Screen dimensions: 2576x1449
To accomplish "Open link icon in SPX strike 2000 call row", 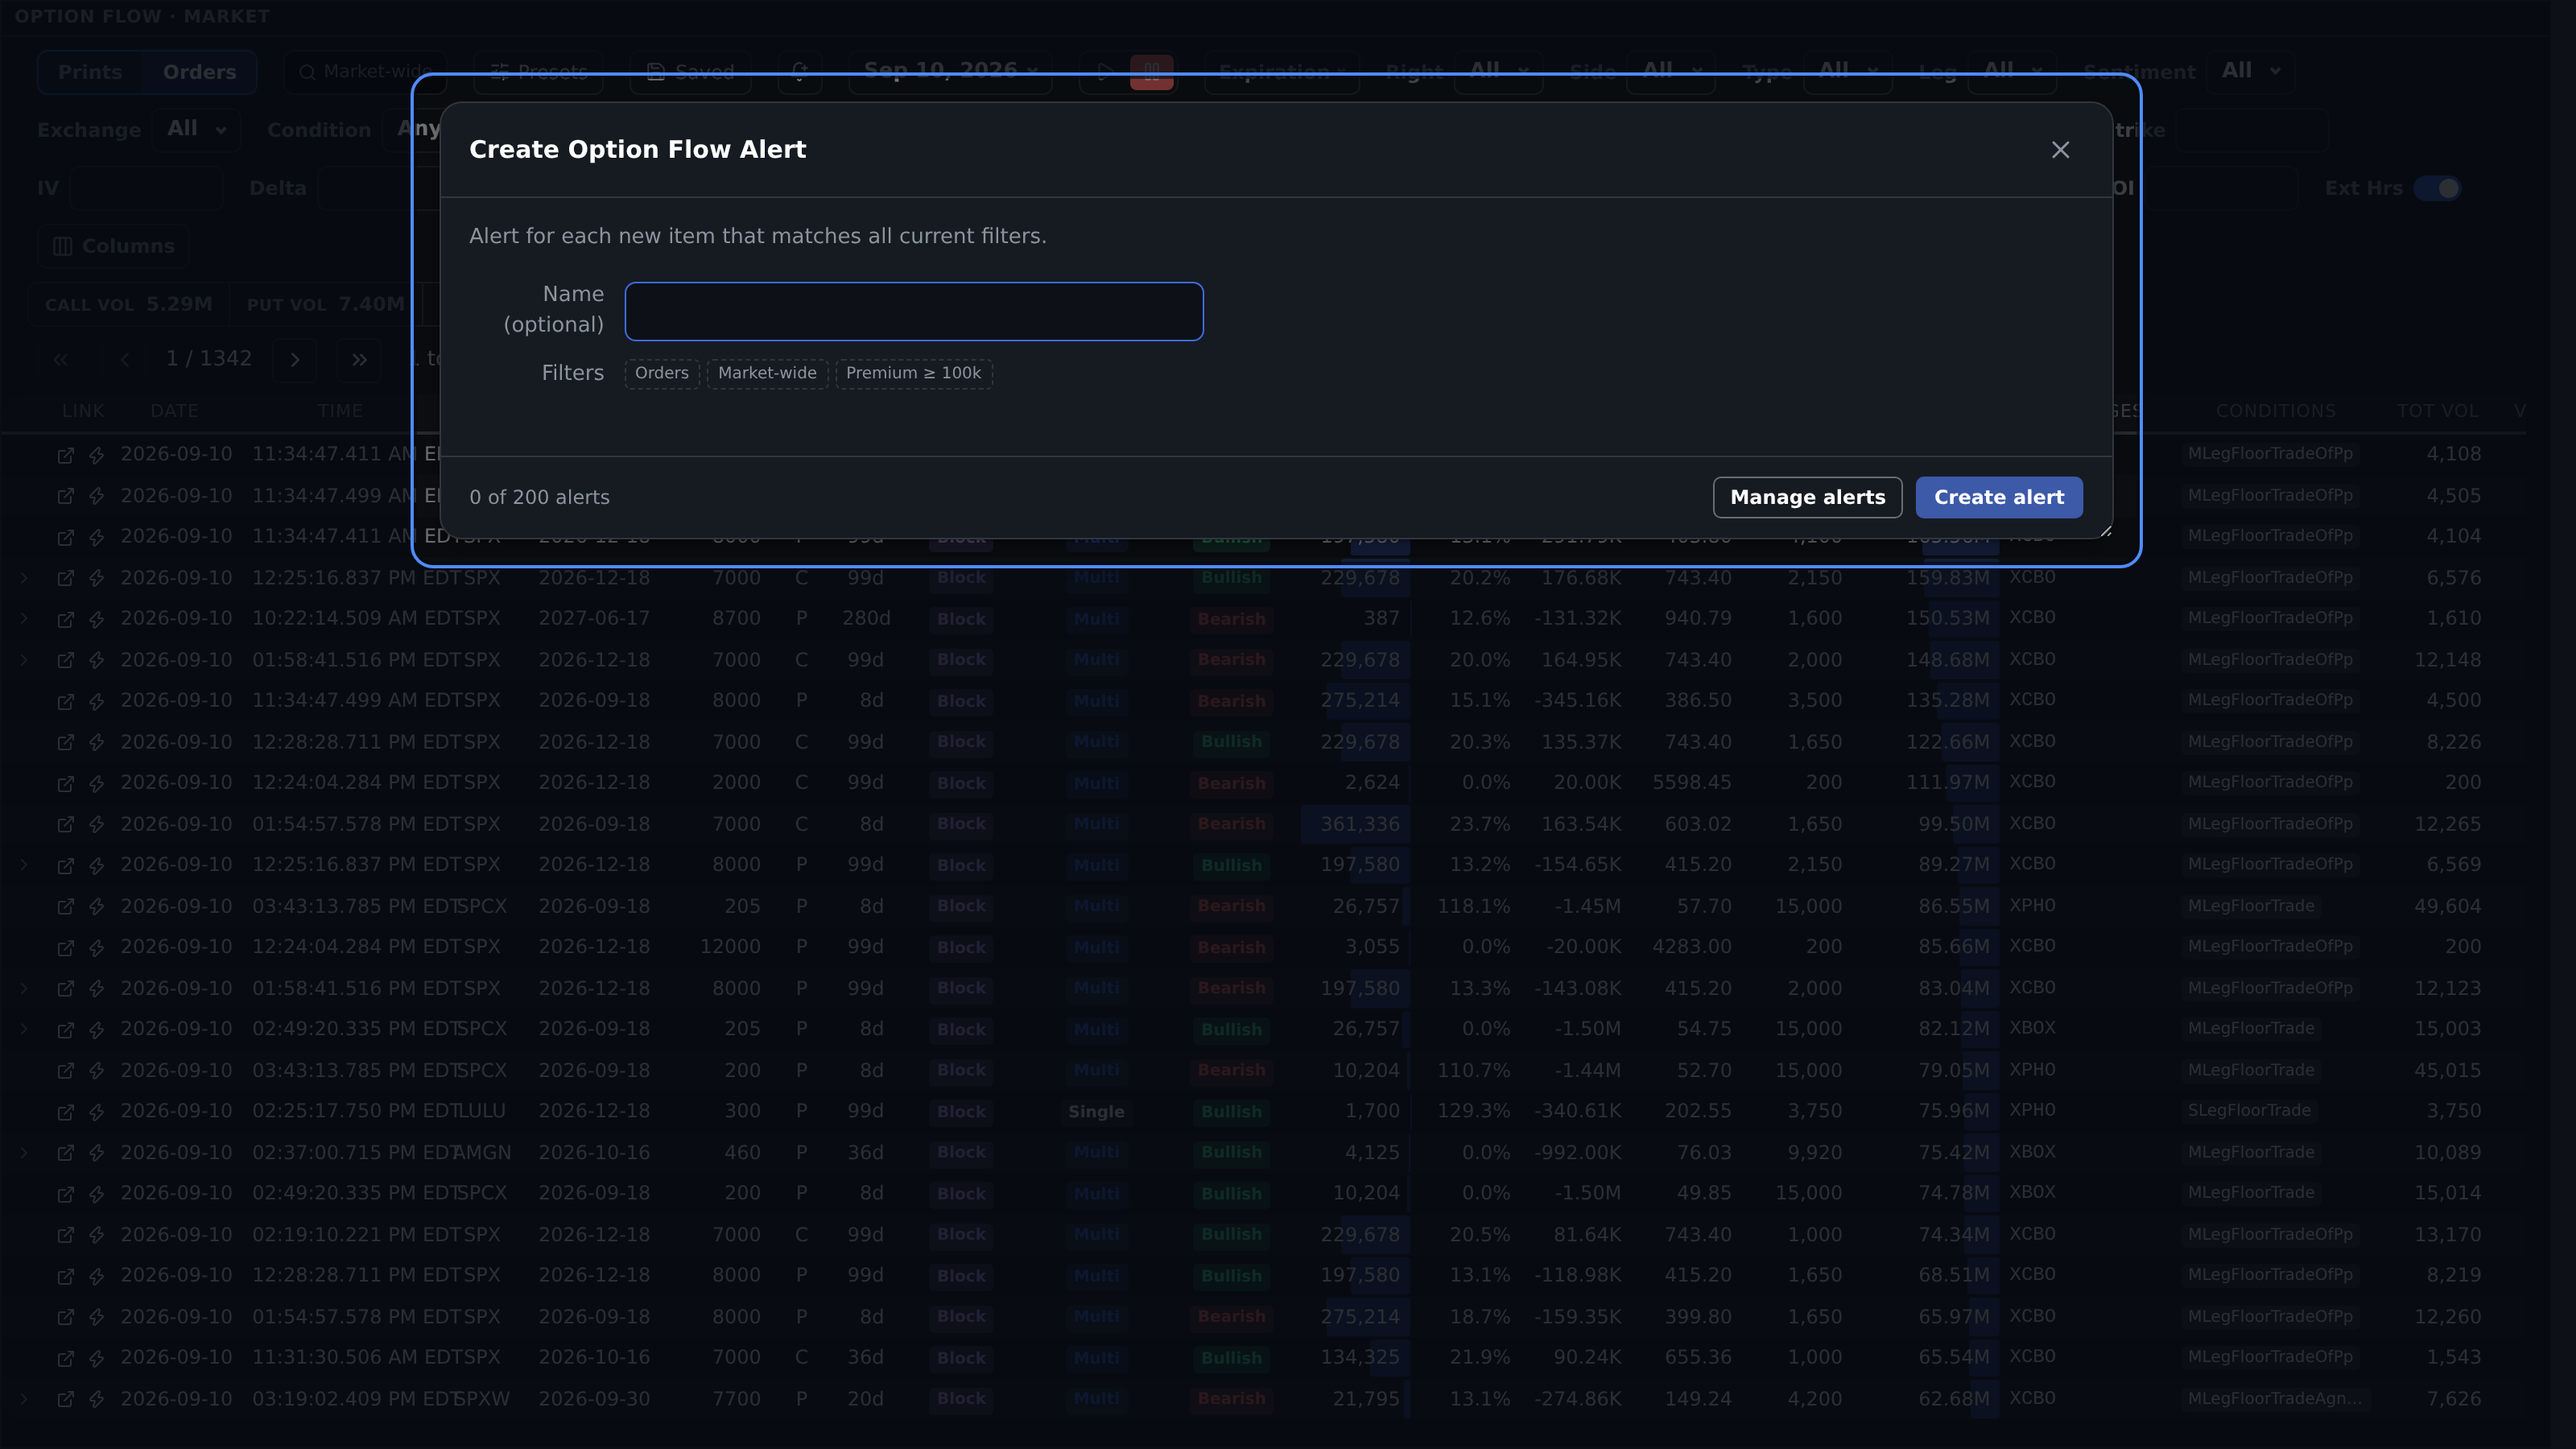I will (x=65, y=783).
